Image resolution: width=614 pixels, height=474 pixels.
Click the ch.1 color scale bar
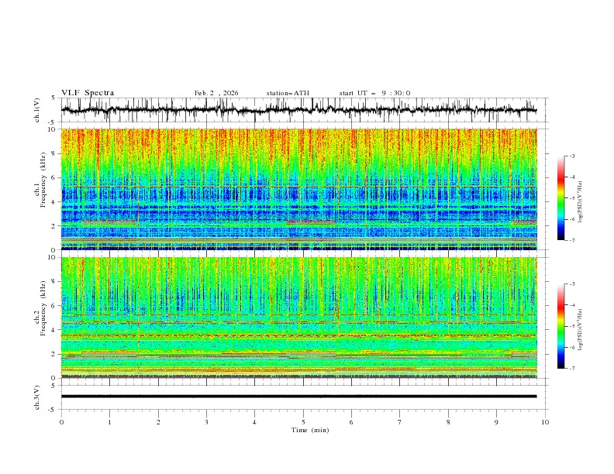click(x=561, y=198)
